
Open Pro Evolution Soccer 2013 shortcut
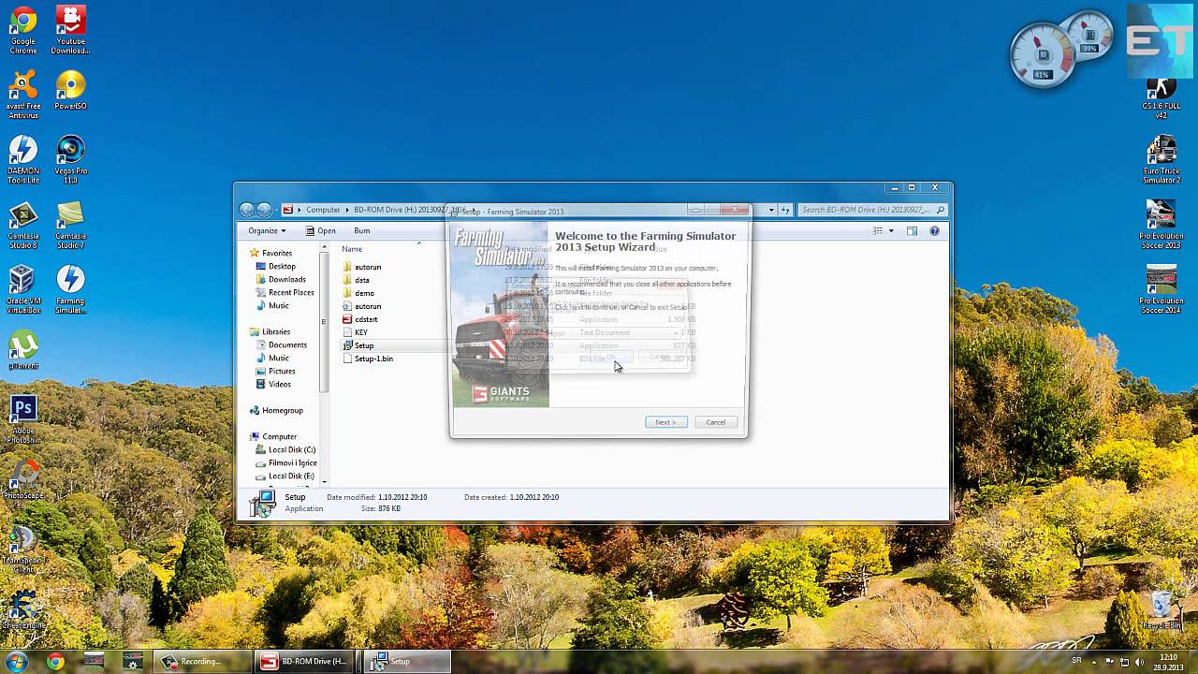point(1161,225)
